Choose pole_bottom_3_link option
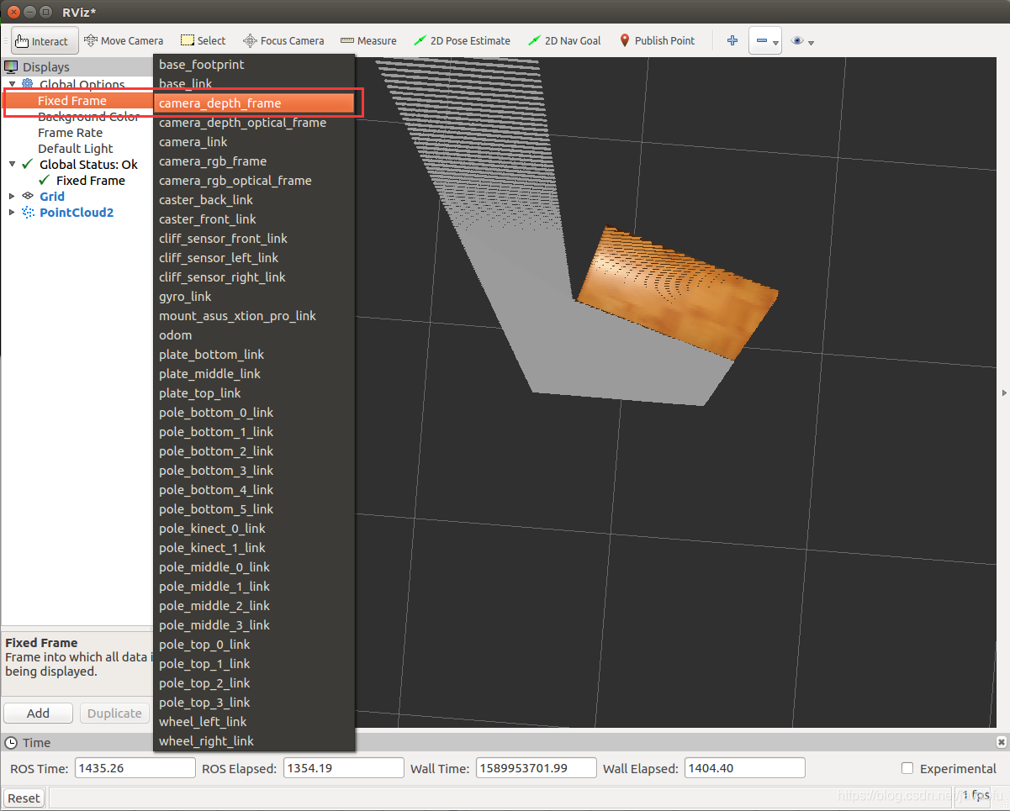Viewport: 1010px width, 811px height. click(x=254, y=470)
